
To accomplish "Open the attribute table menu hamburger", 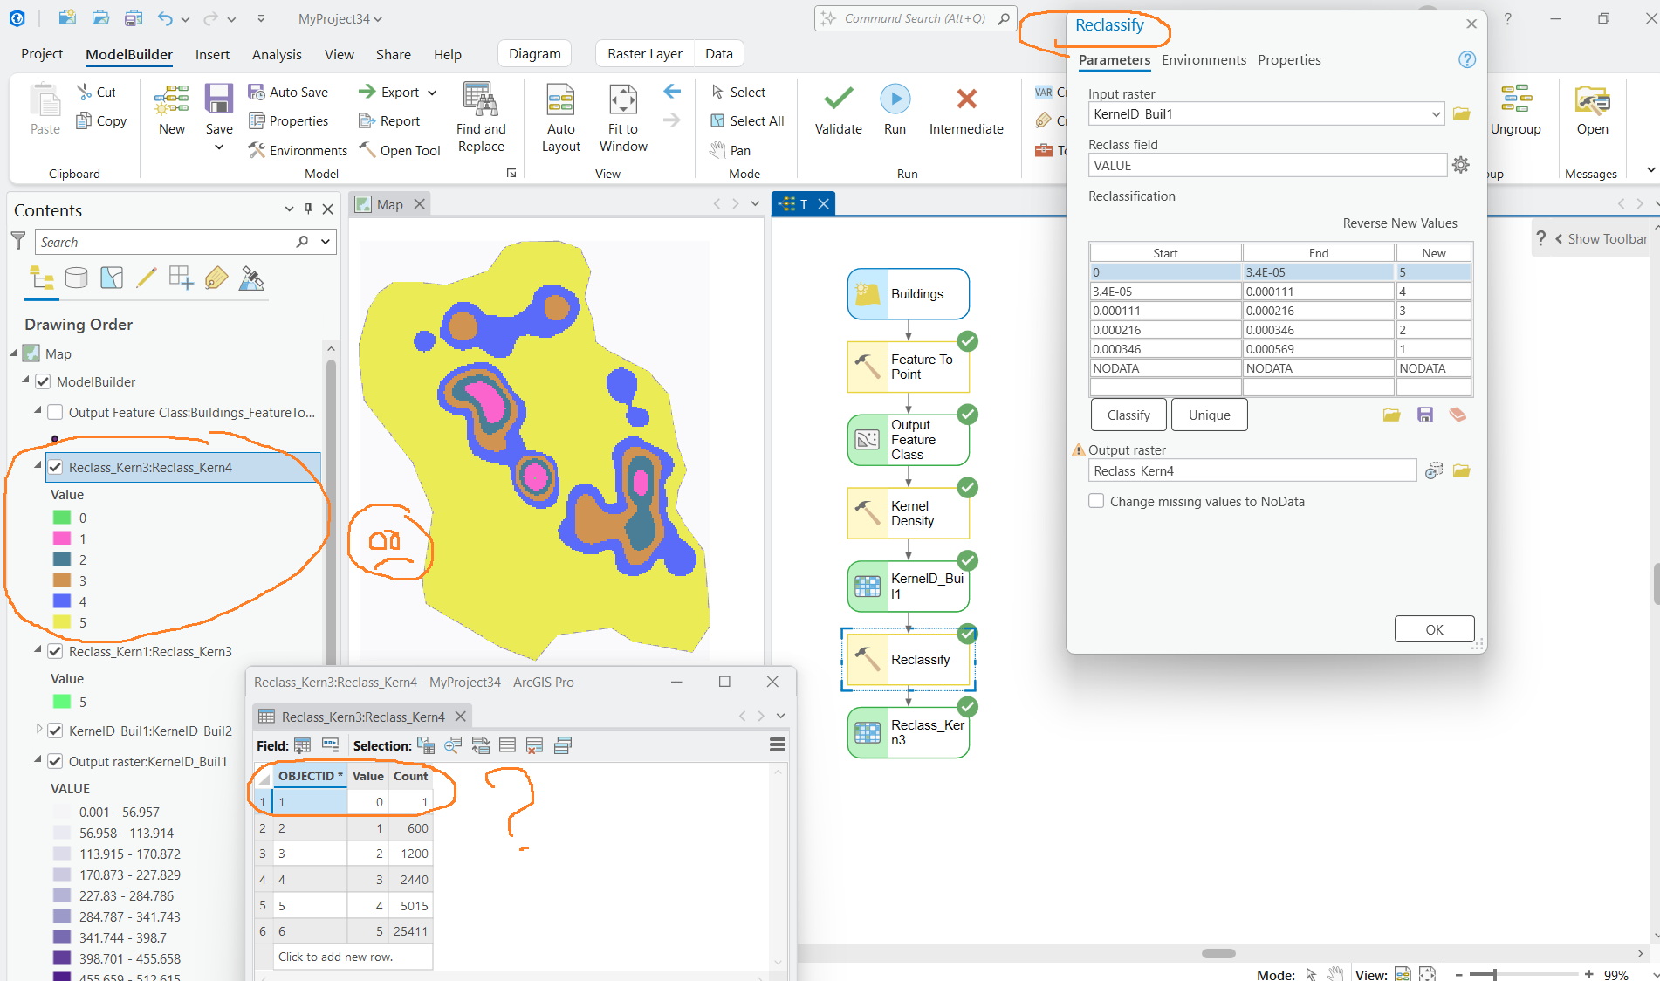I will pos(778,744).
